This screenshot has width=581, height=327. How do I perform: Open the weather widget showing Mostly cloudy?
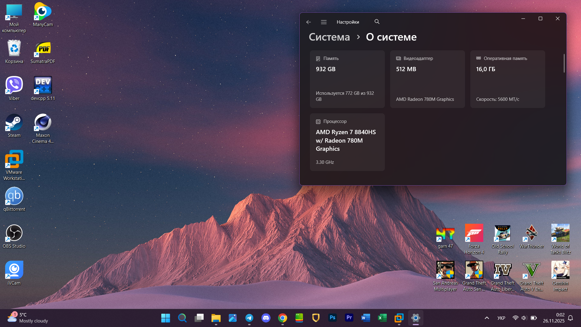pyautogui.click(x=28, y=318)
